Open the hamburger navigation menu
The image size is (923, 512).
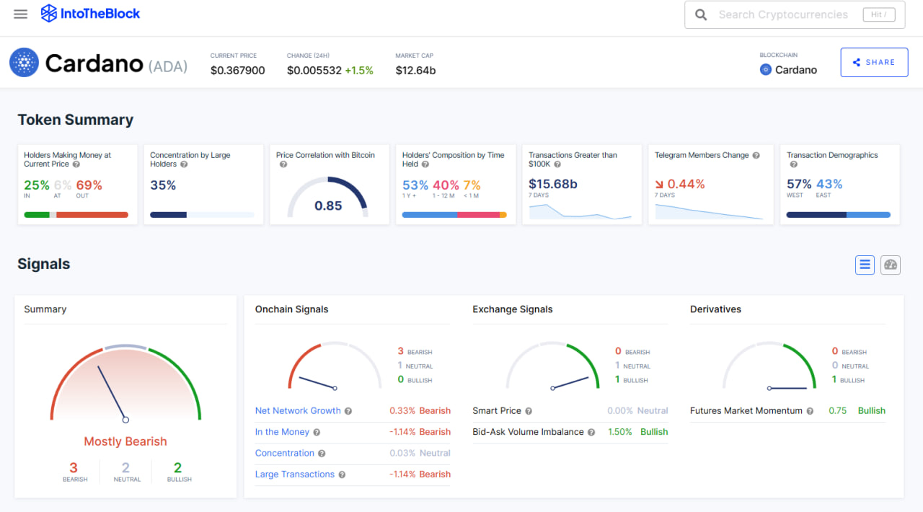pos(21,14)
